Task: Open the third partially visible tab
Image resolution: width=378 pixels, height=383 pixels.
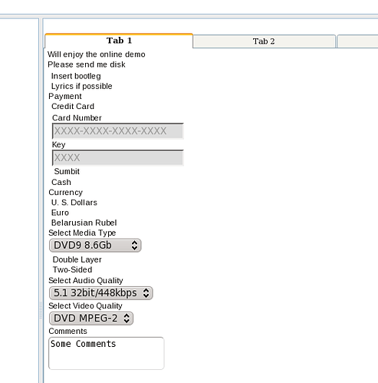Action: pyautogui.click(x=357, y=41)
